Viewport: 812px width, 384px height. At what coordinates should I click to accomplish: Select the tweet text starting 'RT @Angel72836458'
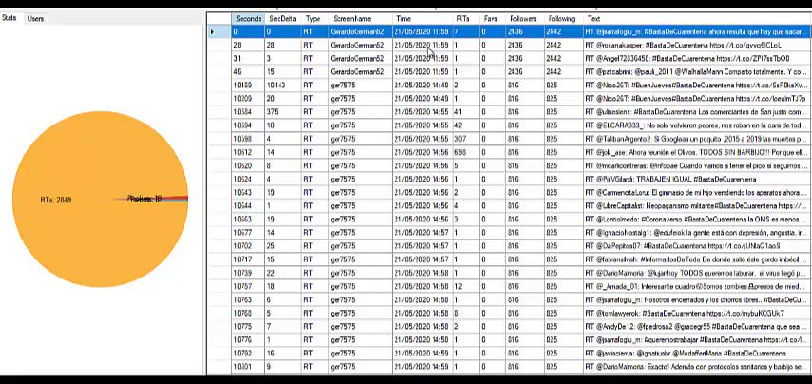click(x=697, y=59)
